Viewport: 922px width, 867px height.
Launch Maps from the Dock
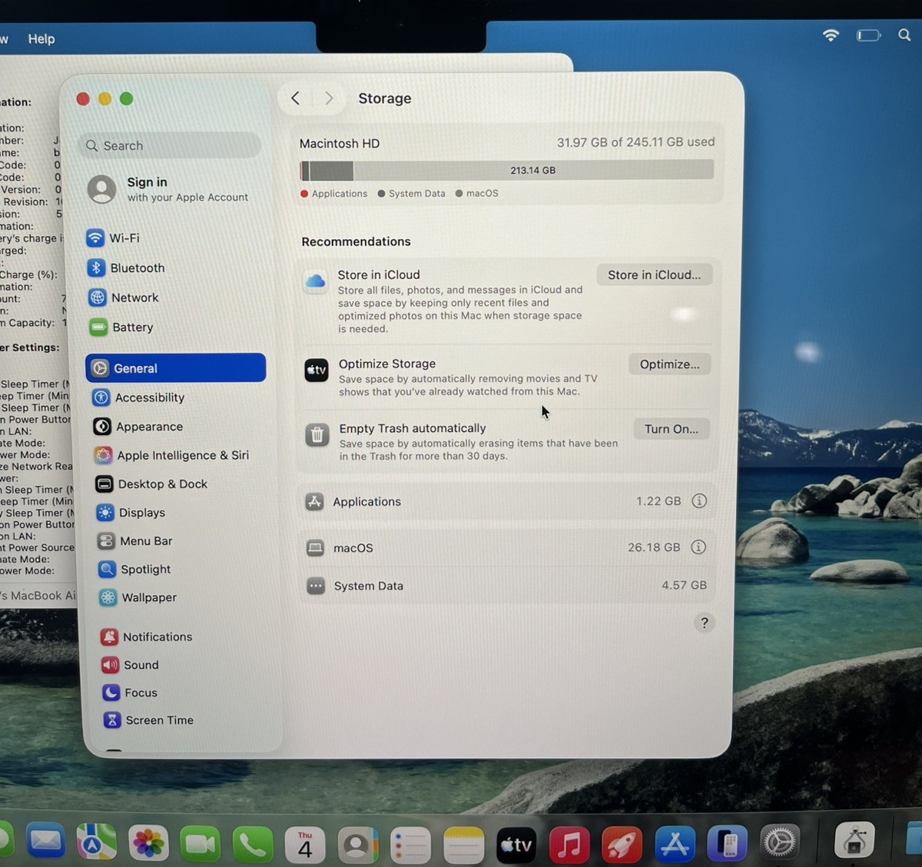point(96,843)
